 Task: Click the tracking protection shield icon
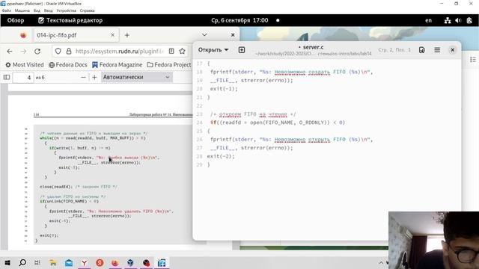point(58,52)
